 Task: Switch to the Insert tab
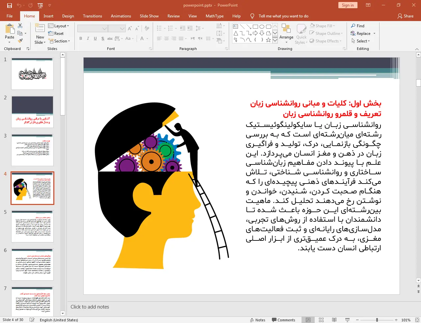click(x=48, y=16)
